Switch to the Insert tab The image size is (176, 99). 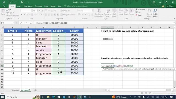point(19,6)
